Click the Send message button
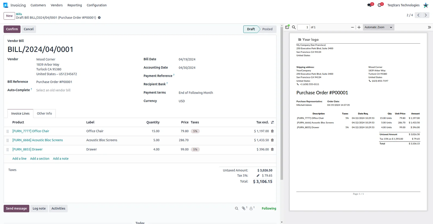This screenshot has height=224, width=433. coord(17,209)
